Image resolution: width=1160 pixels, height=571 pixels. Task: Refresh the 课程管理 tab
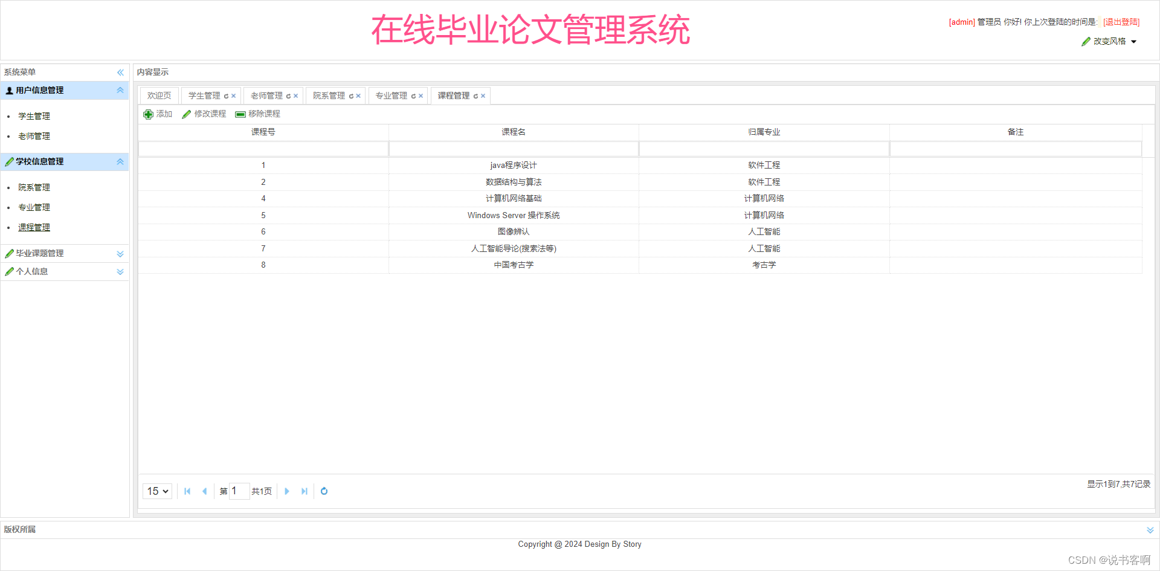click(476, 96)
